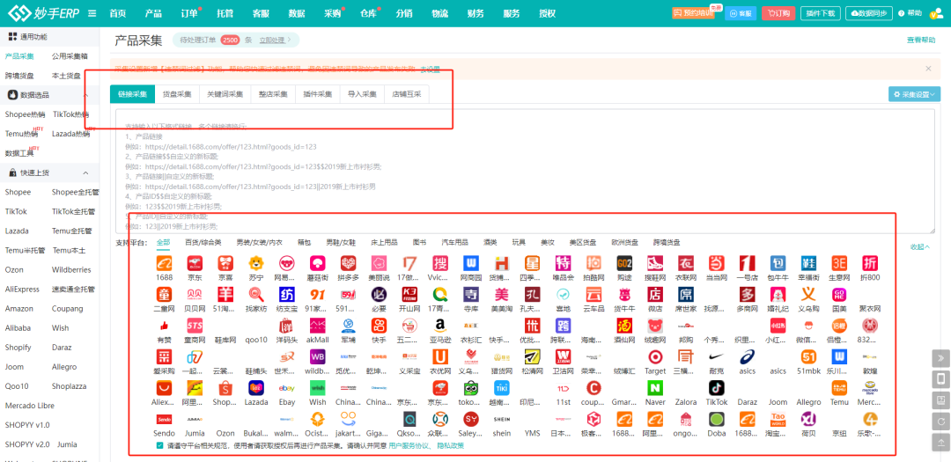Switch to the 关键词采集 tab
Viewport: 951px width, 462px height.
pos(225,94)
